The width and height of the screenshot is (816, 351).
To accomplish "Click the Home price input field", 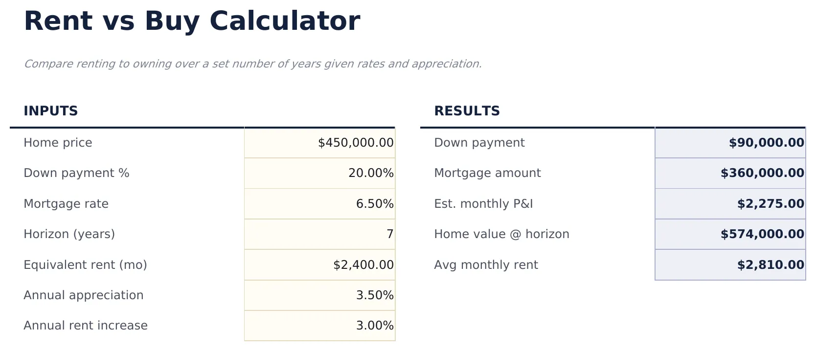I will (x=319, y=143).
